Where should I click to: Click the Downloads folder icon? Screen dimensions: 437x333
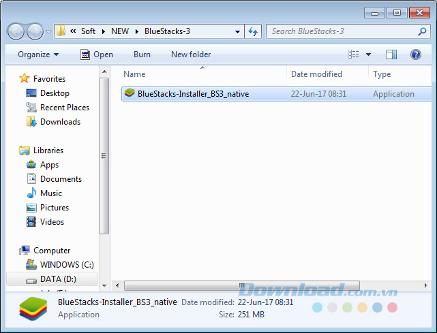[x=31, y=121]
